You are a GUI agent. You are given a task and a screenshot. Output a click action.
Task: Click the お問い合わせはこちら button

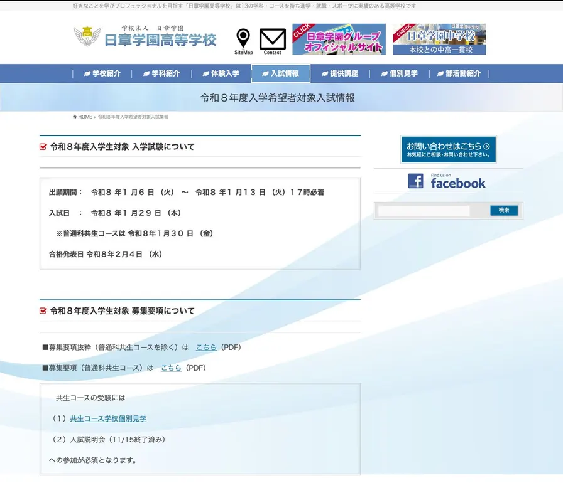(449, 149)
